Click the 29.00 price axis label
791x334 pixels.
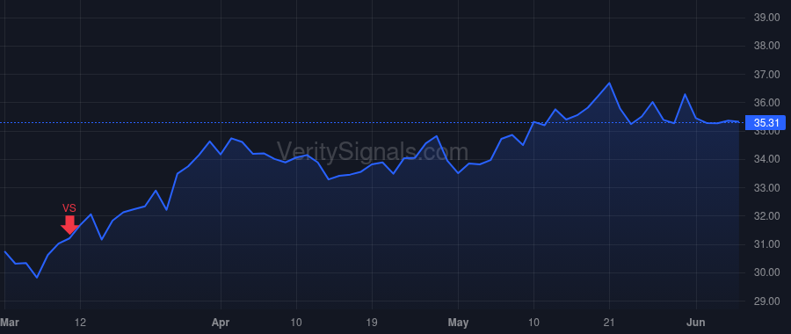point(766,301)
